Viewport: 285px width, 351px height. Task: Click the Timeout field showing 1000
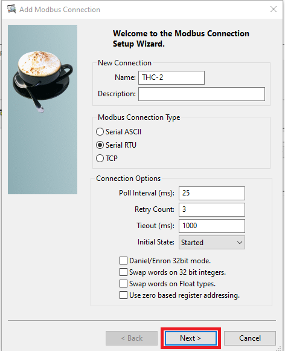[x=212, y=226]
